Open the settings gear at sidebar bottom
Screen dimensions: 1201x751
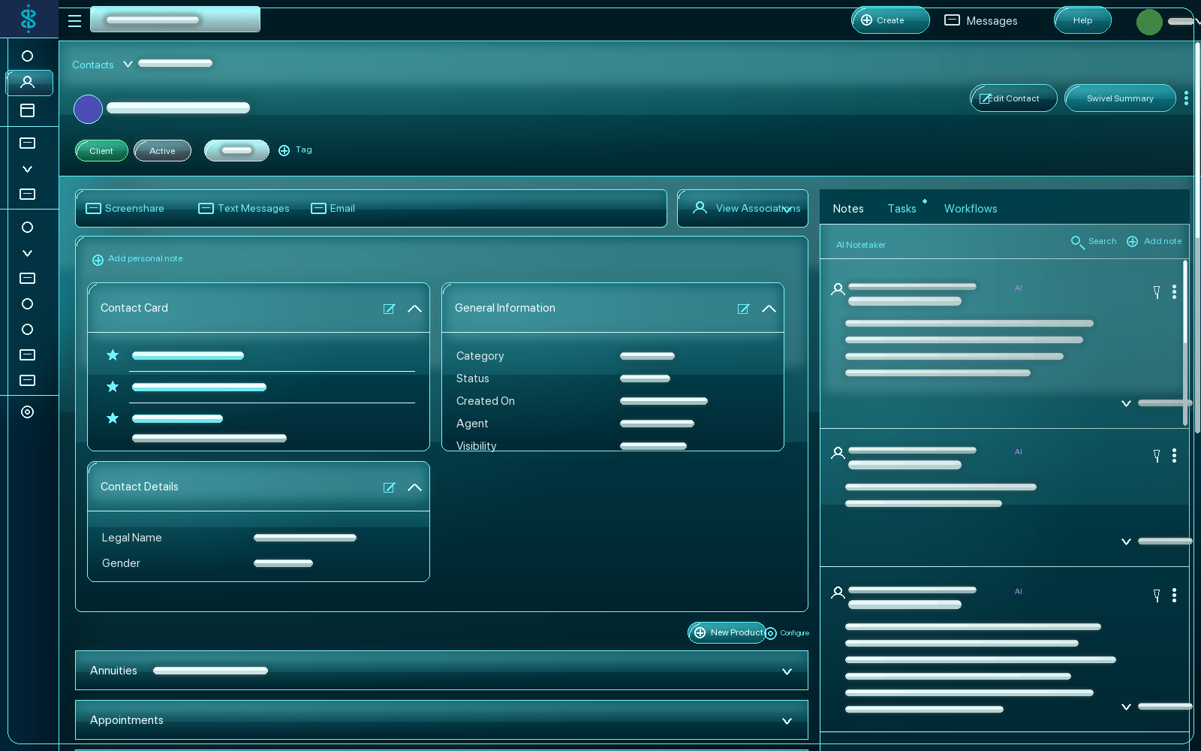click(x=28, y=412)
